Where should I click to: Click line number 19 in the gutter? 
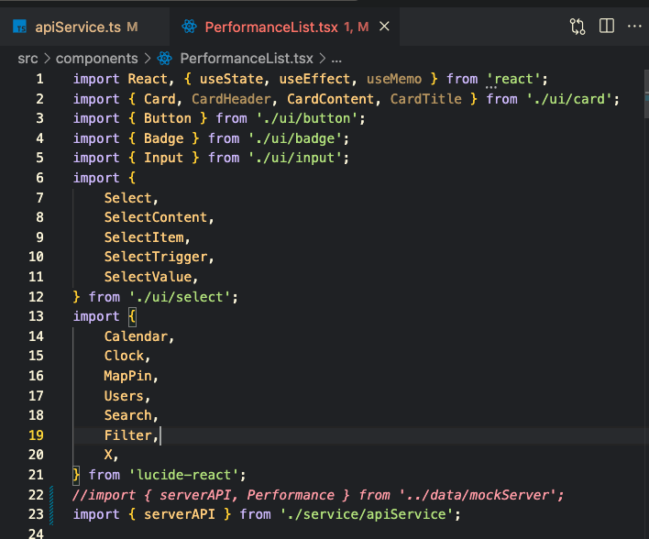pos(36,435)
